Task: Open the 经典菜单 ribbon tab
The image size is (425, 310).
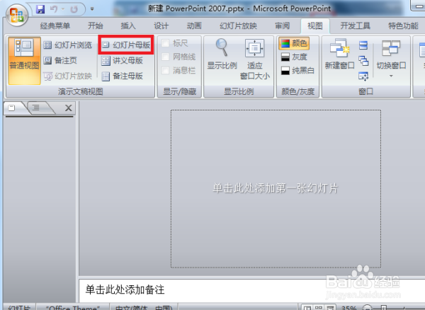Action: click(x=55, y=25)
